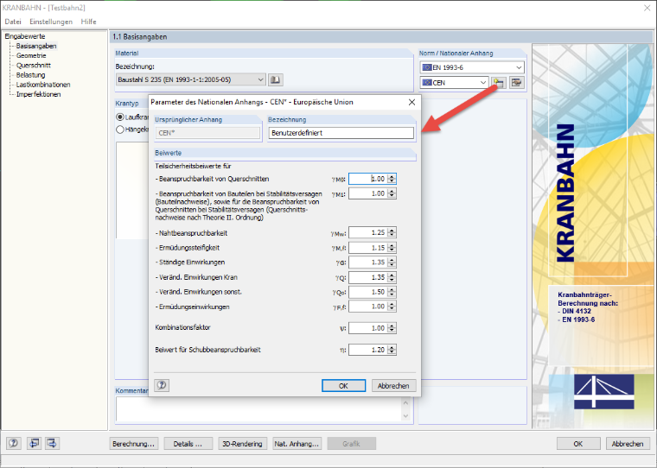The image size is (657, 468).
Task: Click the spinner arrows of Schubbeanspruchbarkeit field
Action: click(392, 350)
